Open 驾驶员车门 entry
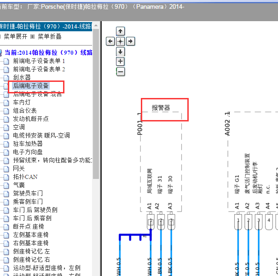Screen dimensions: 278x276 (x=28, y=193)
